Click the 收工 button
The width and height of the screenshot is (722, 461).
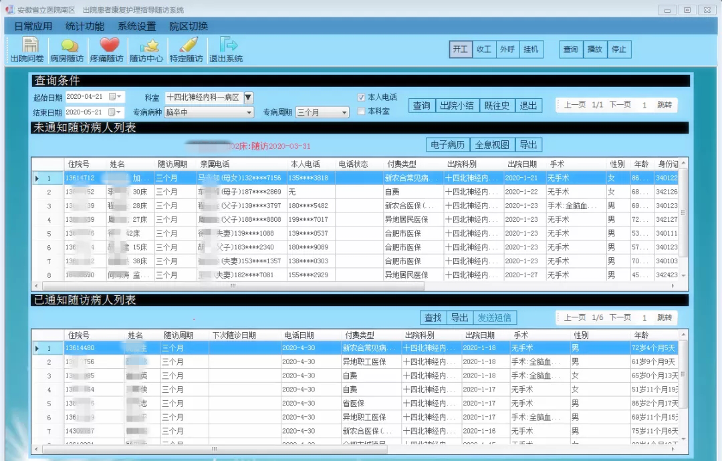tap(484, 49)
